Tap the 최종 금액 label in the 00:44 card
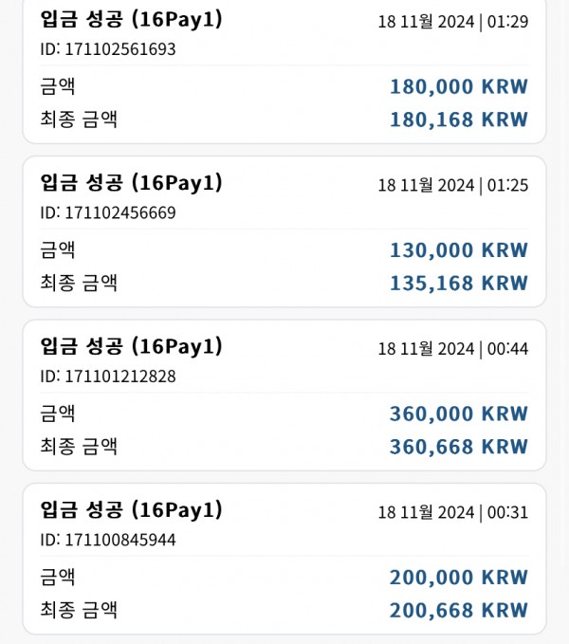Screen dimensions: 569x644 point(79,447)
